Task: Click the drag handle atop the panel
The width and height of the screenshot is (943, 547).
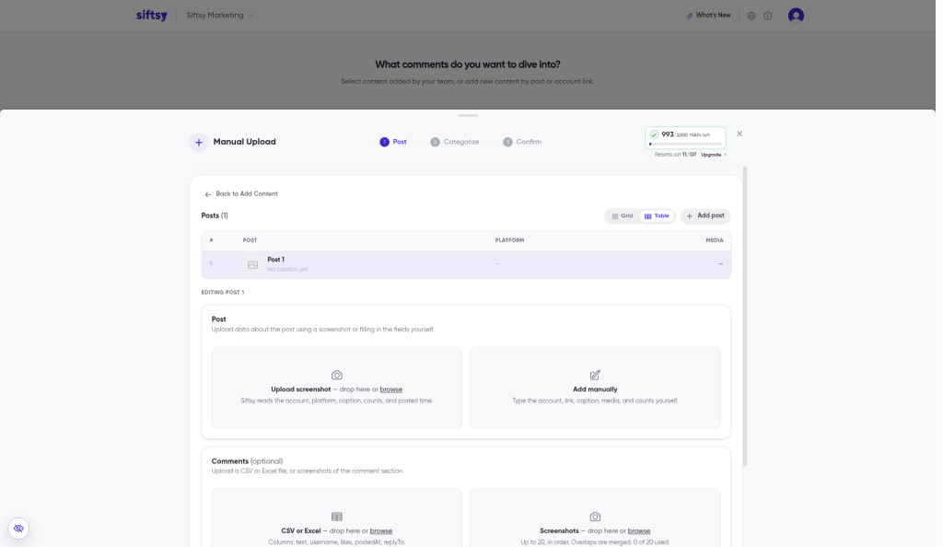Action: pyautogui.click(x=468, y=115)
